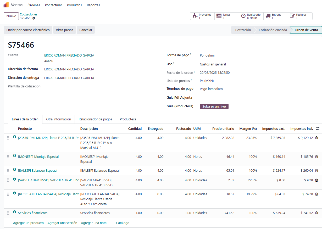Delete the Servicios financieros line with trash icon
This screenshot has height=229, width=322.
[x=317, y=213]
